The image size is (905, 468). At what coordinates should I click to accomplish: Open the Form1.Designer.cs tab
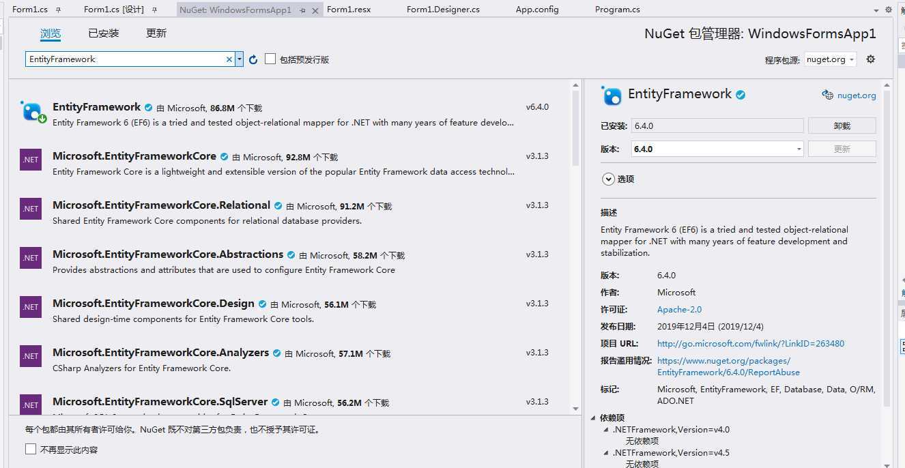(x=443, y=10)
